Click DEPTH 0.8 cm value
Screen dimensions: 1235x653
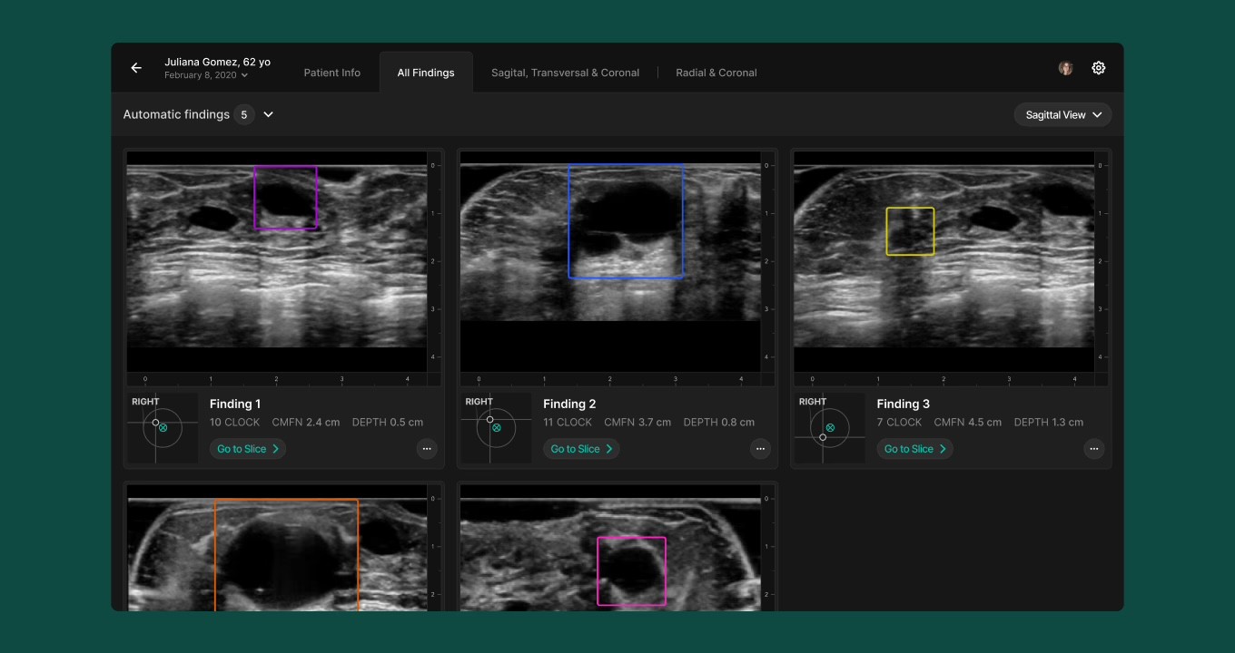point(719,423)
